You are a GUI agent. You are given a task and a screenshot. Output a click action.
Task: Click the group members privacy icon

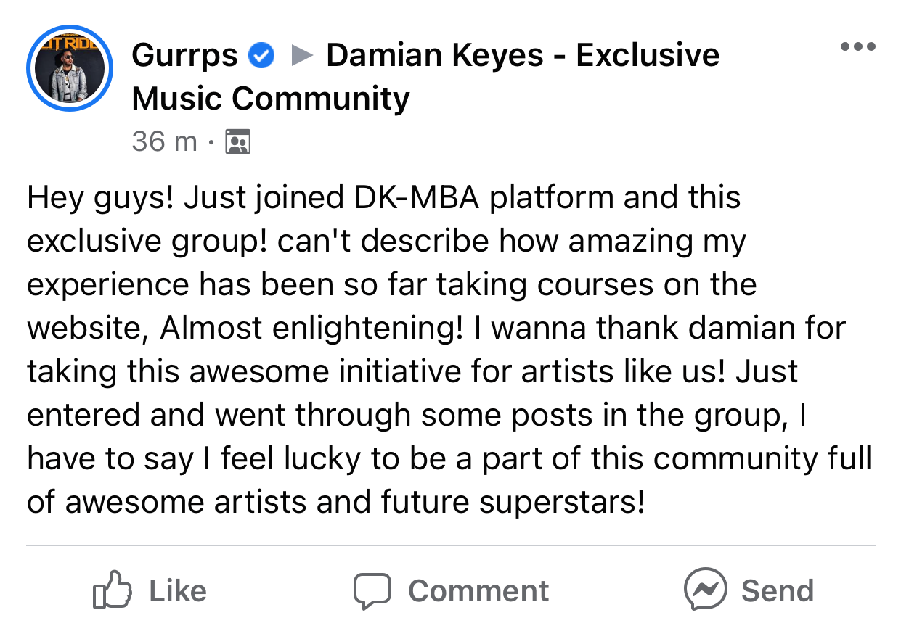pos(238,142)
